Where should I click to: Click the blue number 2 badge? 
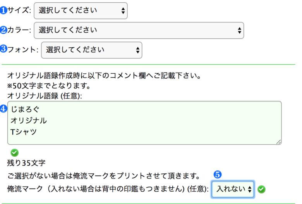click(3, 30)
